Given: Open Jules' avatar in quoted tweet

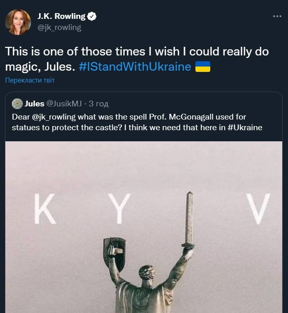Looking at the screenshot, I should pyautogui.click(x=17, y=104).
